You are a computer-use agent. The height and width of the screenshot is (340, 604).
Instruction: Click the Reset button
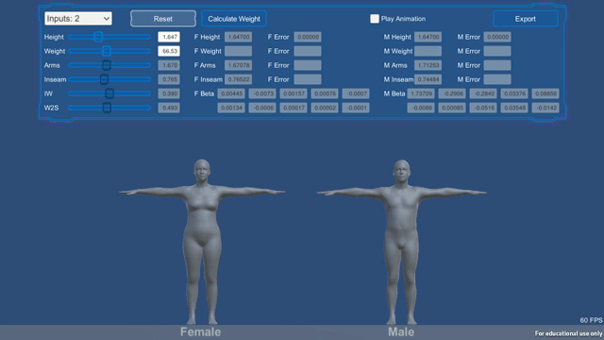tap(163, 19)
